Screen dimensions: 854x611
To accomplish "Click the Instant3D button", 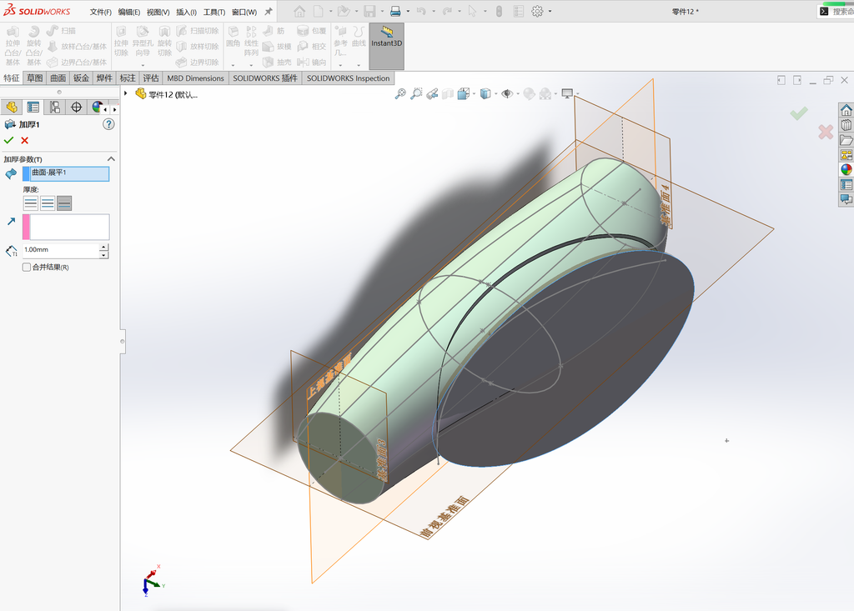I will tap(387, 47).
